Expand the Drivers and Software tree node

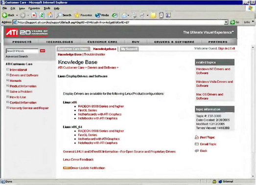[7, 75]
